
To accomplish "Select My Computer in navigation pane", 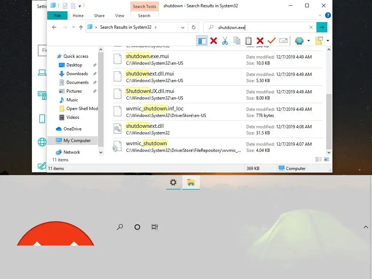I will (73, 141).
